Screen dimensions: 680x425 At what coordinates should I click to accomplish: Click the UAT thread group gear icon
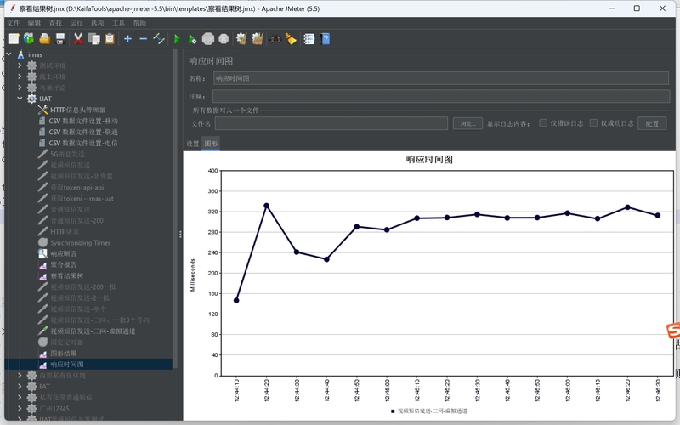(x=31, y=99)
